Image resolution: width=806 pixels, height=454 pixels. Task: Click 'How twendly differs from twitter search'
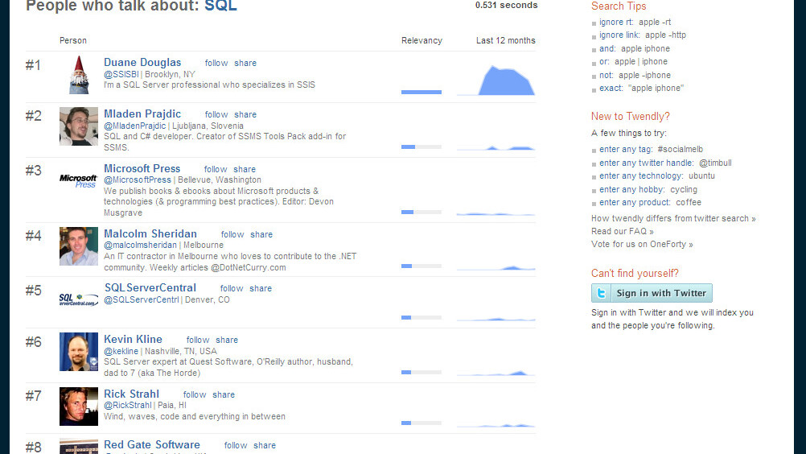673,218
